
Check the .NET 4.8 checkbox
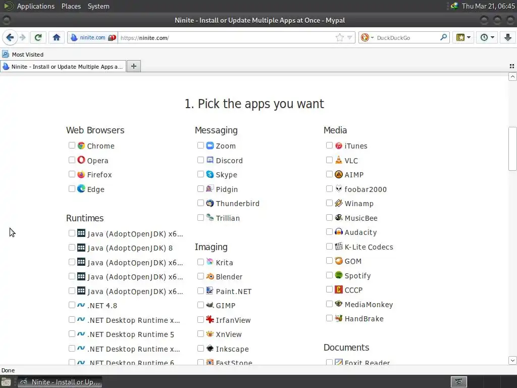(x=72, y=305)
